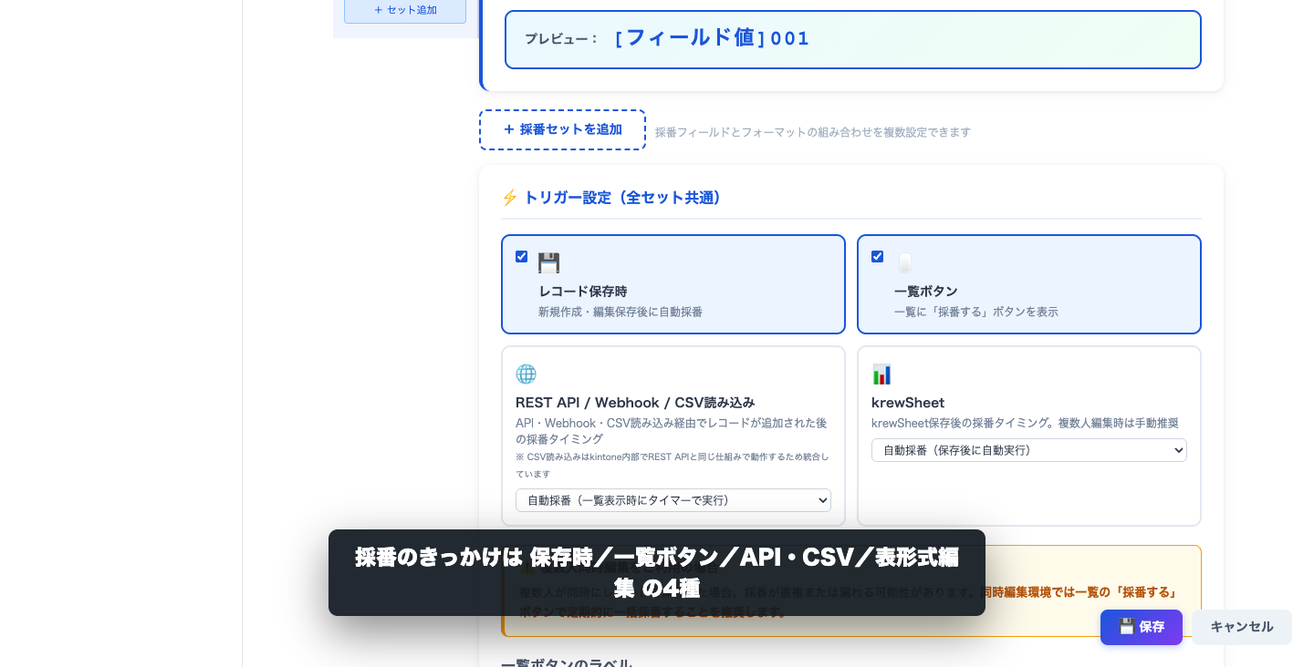Viewport: 1314px width, 667px height.
Task: Open the krewSheet 自動採番 timing dropdown
Action: pyautogui.click(x=1029, y=450)
